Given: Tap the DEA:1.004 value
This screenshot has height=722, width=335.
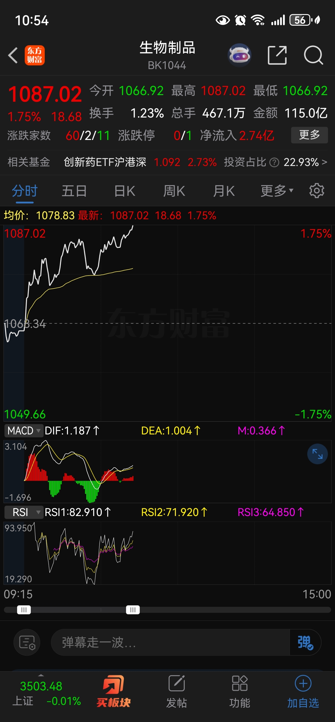Looking at the screenshot, I should tap(171, 431).
